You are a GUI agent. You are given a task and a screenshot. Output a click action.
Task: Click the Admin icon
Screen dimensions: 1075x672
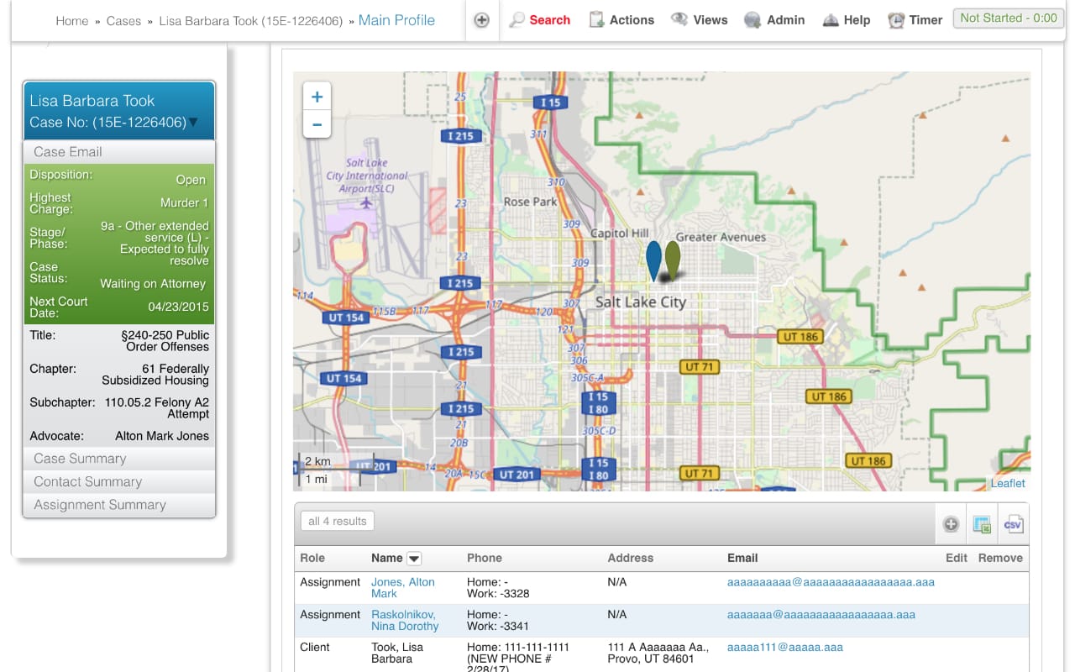(x=752, y=20)
